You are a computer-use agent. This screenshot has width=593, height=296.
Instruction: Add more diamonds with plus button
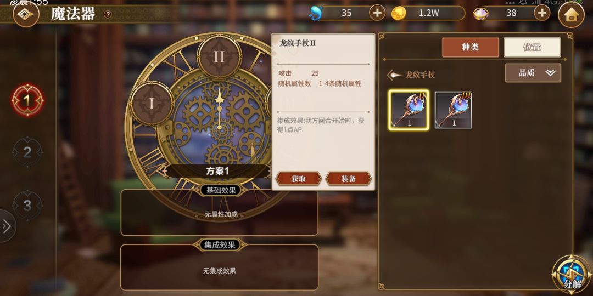pos(542,13)
